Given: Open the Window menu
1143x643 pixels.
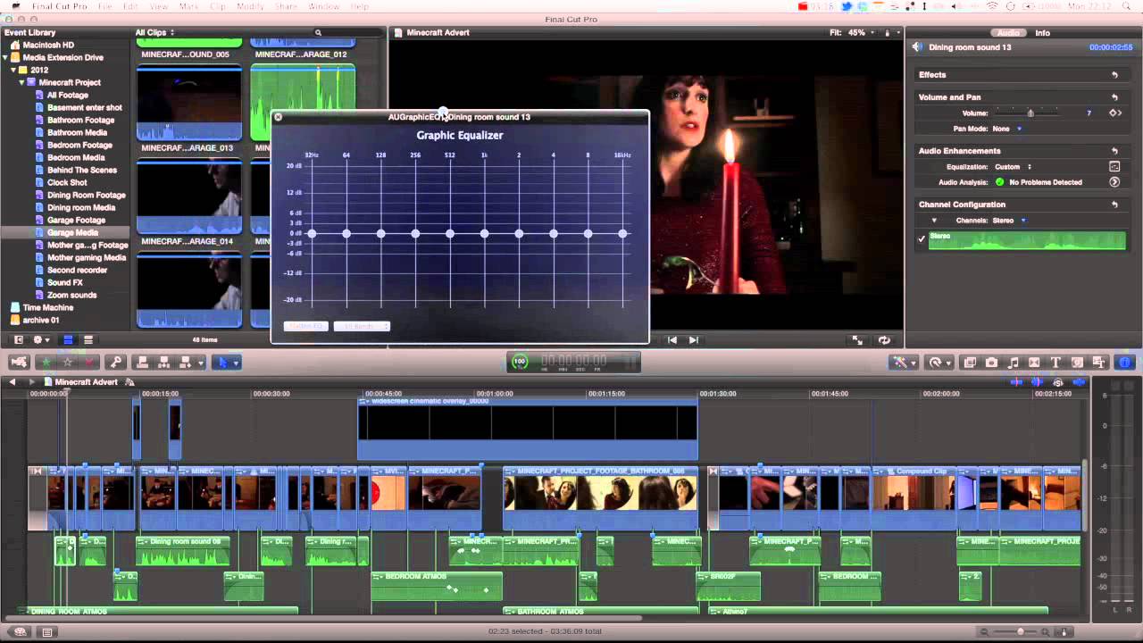Looking at the screenshot, I should [323, 6].
